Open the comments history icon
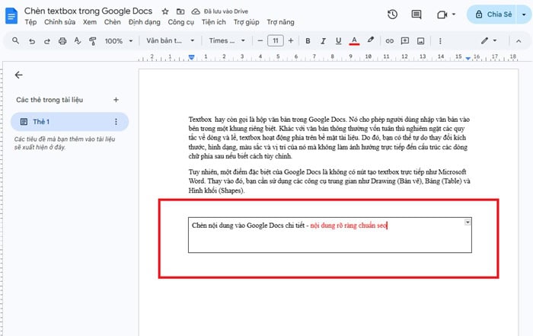Viewport: 533px width, 336px height. coord(416,14)
